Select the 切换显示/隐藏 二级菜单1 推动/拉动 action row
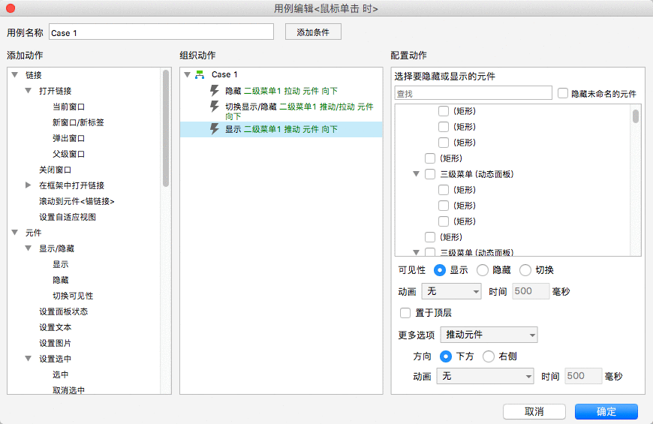 281,111
